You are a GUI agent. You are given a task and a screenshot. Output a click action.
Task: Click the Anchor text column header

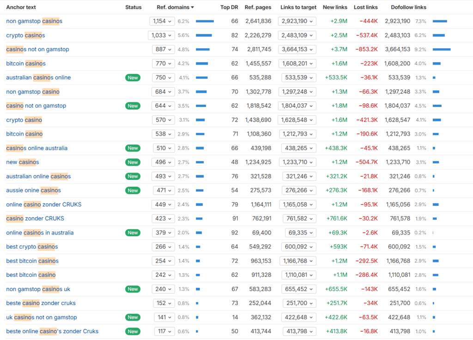(21, 7)
